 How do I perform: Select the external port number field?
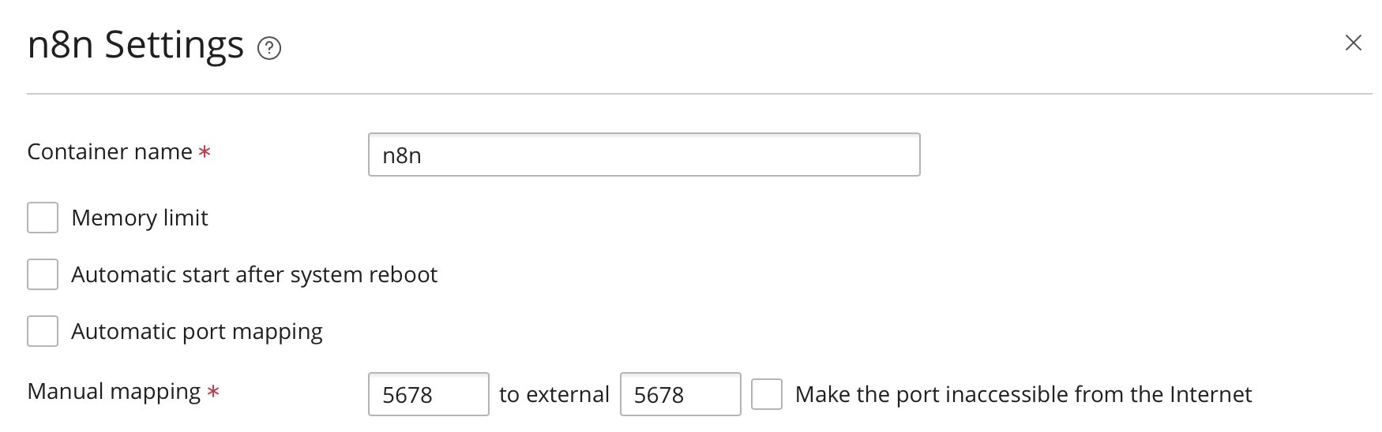680,394
